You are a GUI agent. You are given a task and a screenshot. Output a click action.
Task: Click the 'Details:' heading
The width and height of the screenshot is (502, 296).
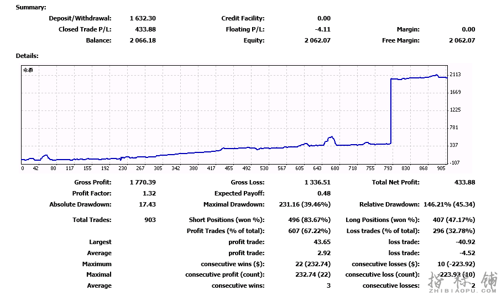pos(27,56)
